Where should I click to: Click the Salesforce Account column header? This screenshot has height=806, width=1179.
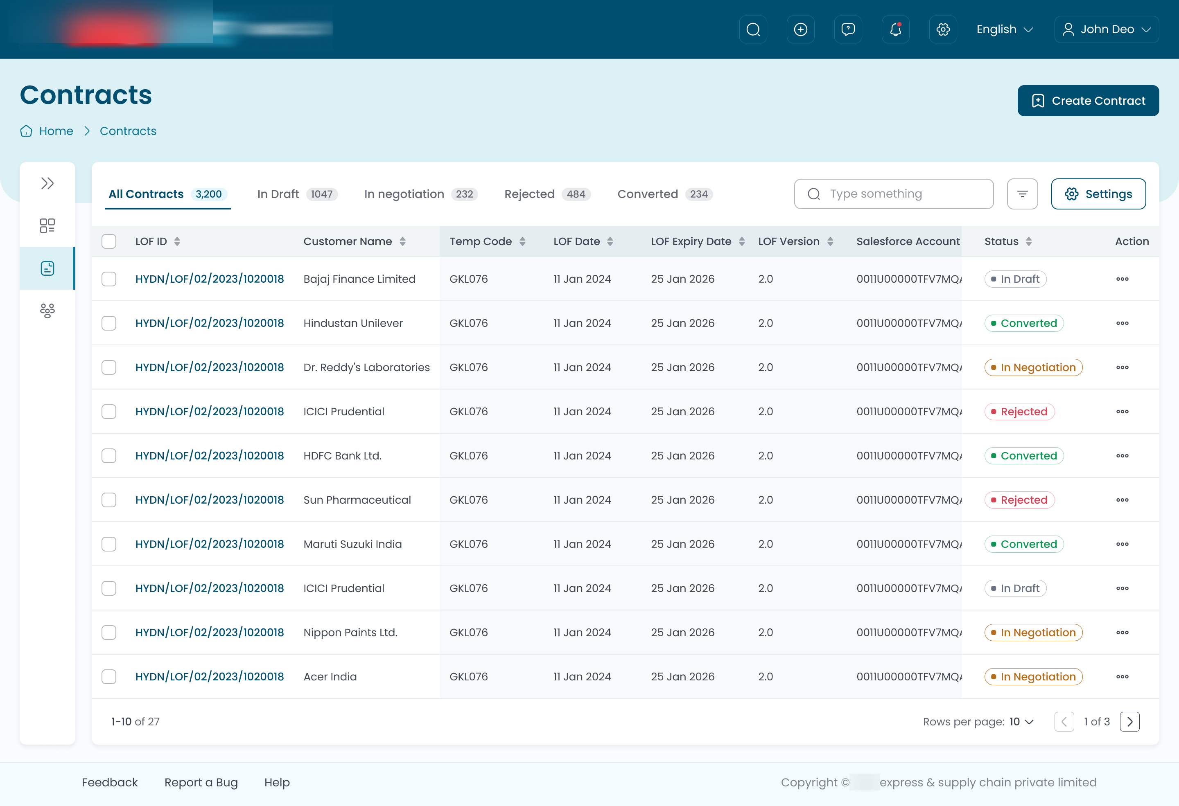point(908,241)
